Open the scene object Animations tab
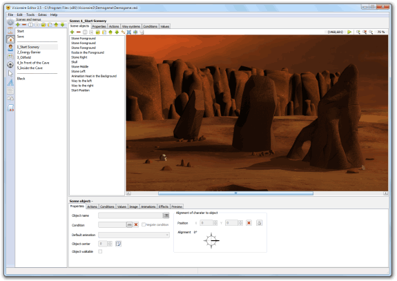397x281 pixels. point(148,206)
